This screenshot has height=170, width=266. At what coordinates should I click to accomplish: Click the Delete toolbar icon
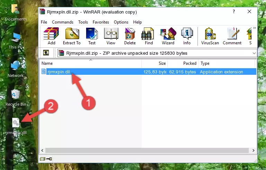pos(130,36)
